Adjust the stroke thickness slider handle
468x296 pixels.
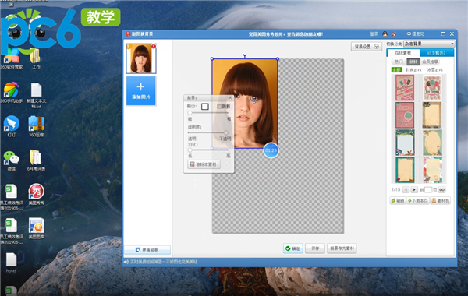(190, 113)
